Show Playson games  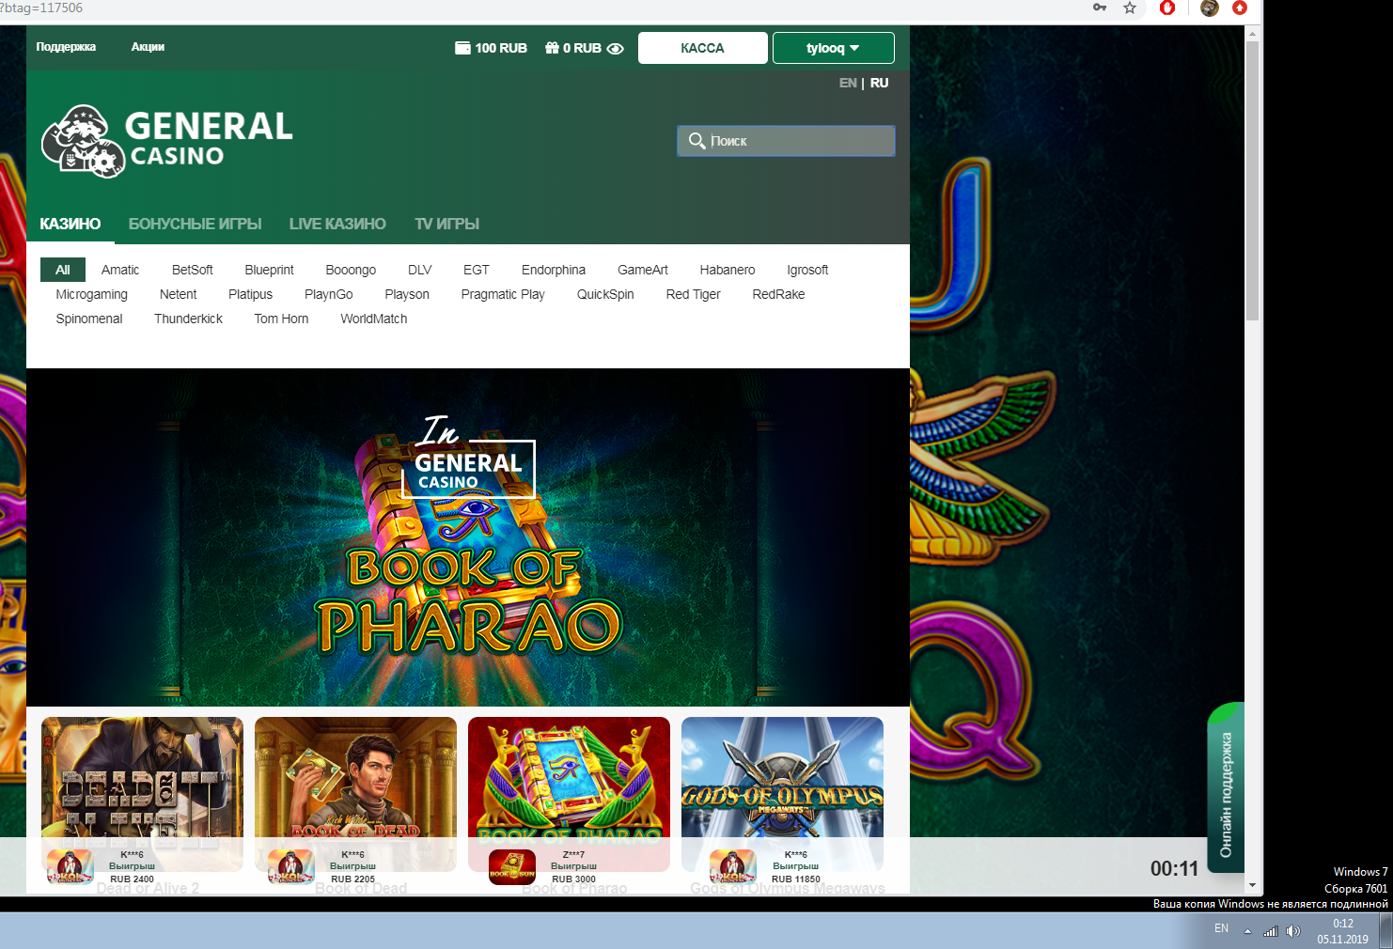(407, 294)
